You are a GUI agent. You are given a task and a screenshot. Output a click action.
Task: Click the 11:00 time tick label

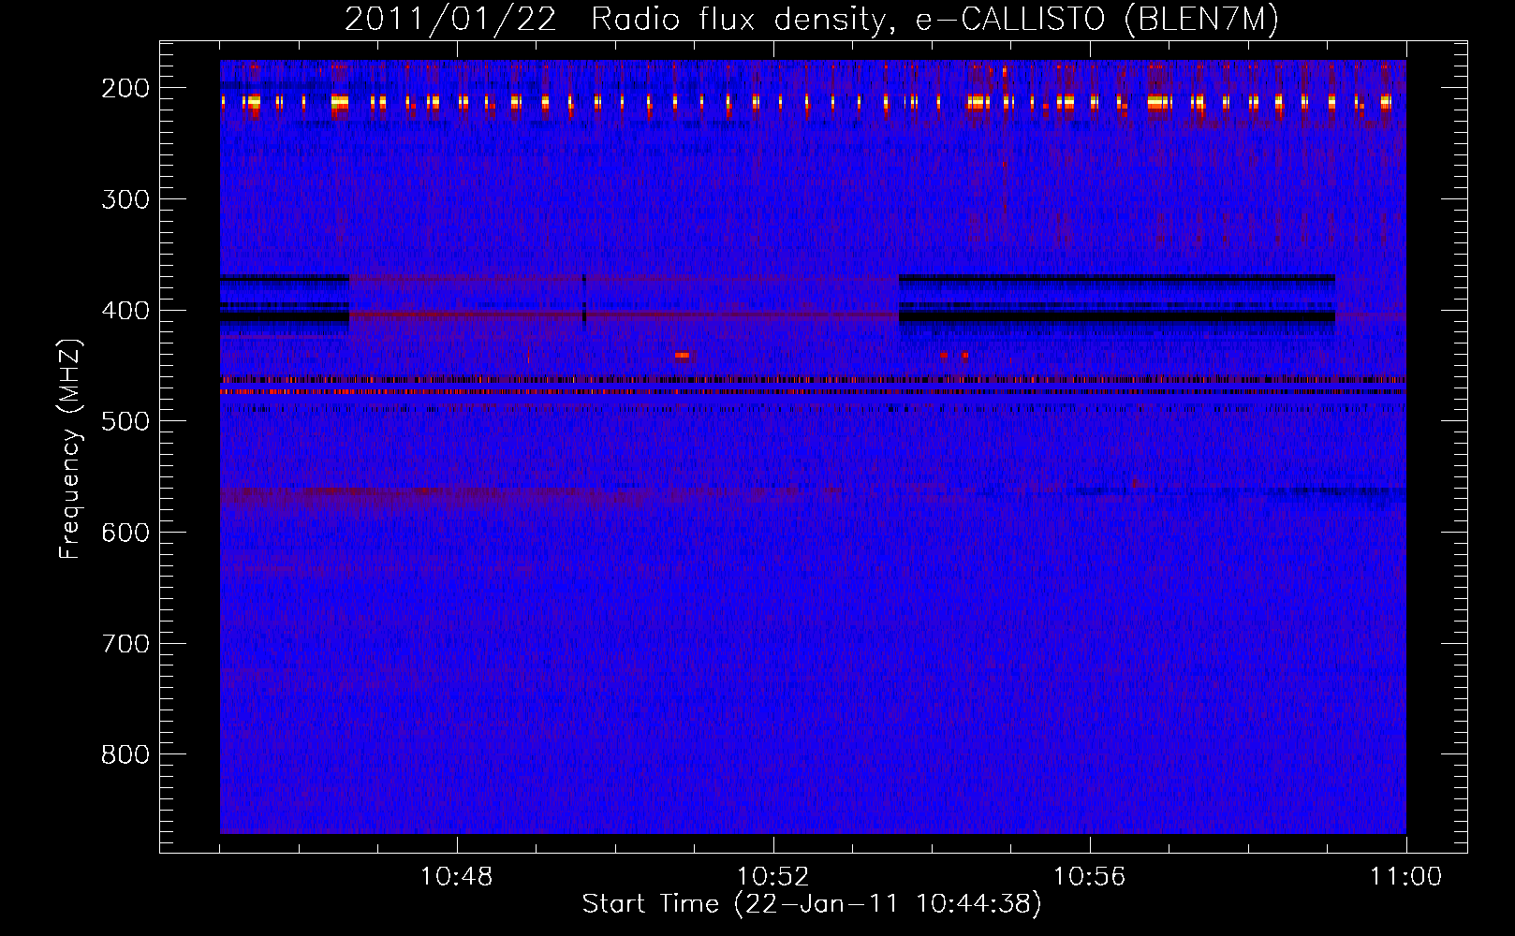(1405, 877)
